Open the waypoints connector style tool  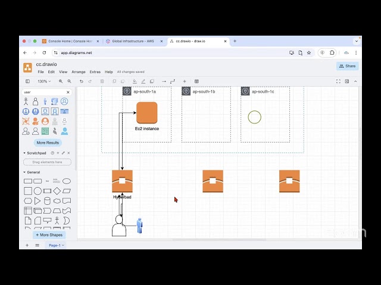173,81
